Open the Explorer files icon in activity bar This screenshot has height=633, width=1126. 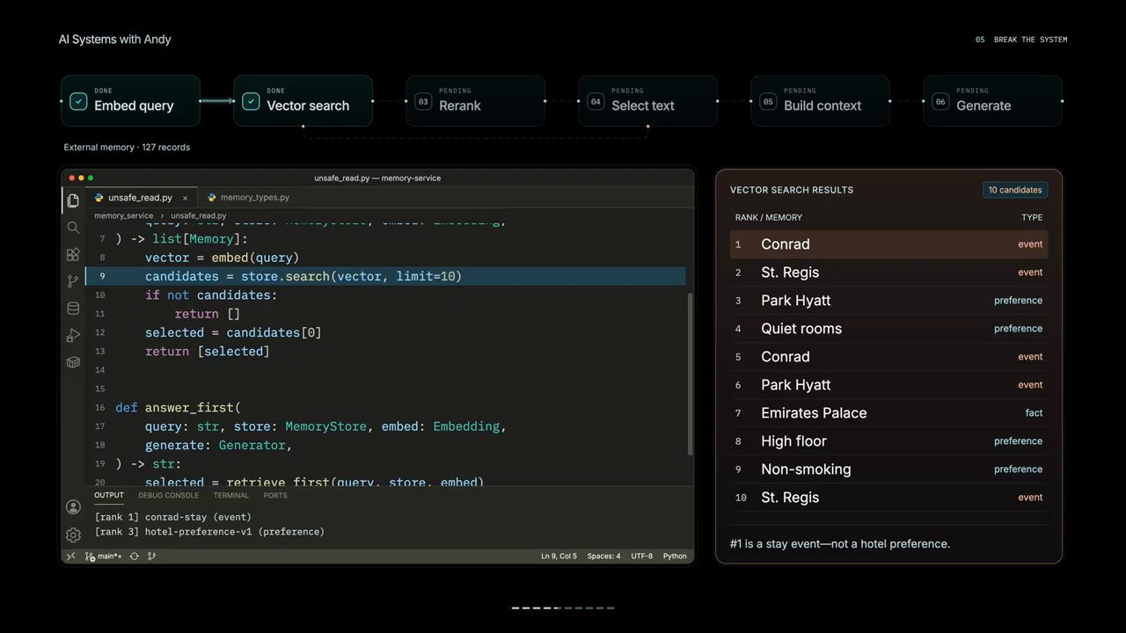pos(73,200)
